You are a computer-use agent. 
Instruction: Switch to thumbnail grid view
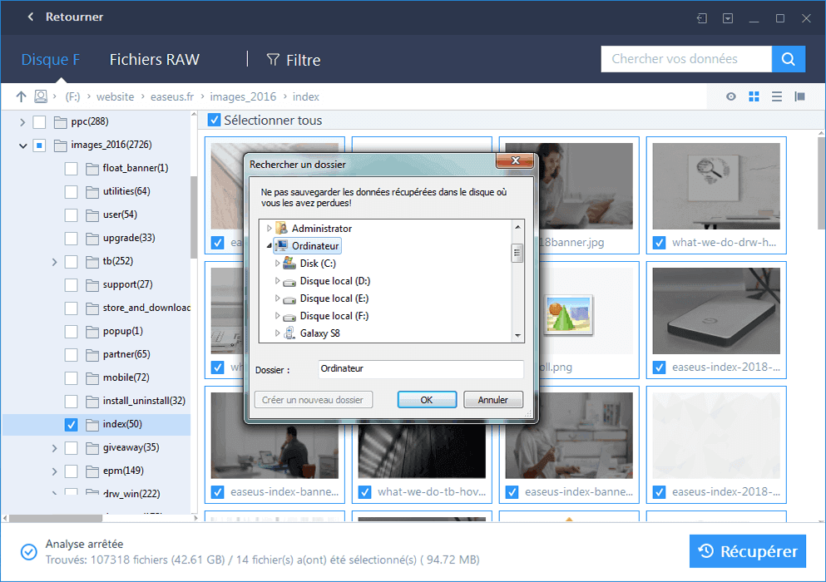click(754, 96)
